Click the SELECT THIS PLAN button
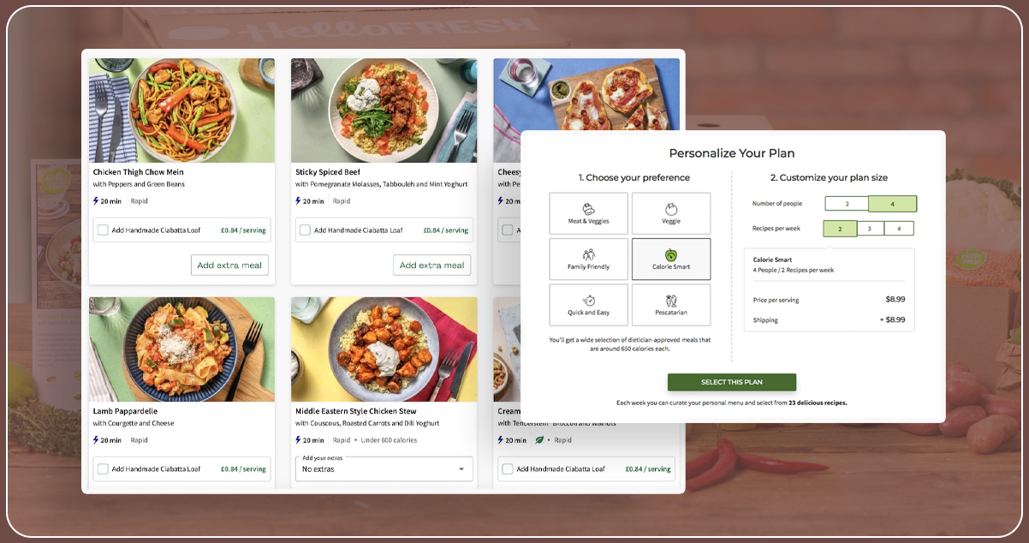This screenshot has width=1029, height=543. pyautogui.click(x=732, y=382)
